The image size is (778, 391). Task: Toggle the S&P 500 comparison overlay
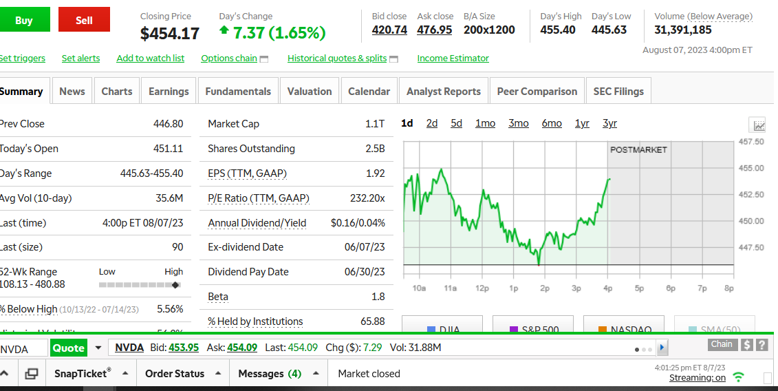click(x=533, y=329)
